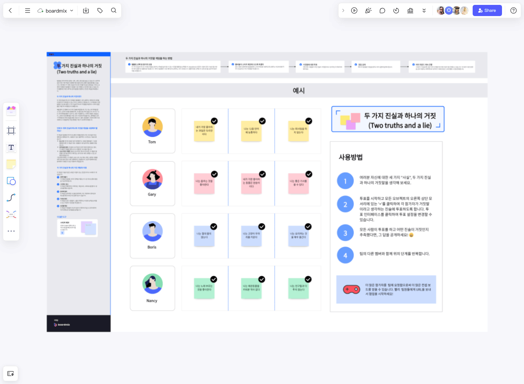Viewport: 524px width, 384px height.
Task: Select the Frame tool
Action: pos(11,131)
